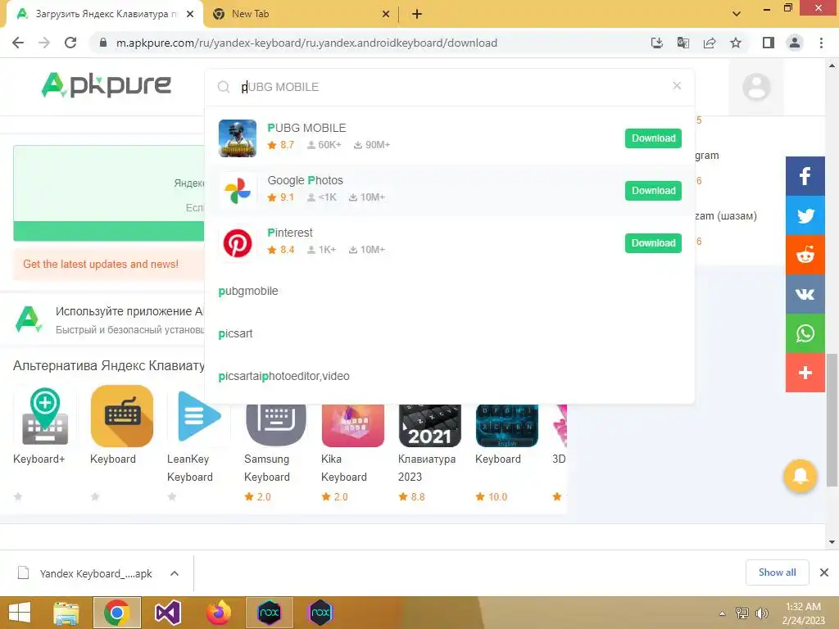This screenshot has width=839, height=629.
Task: Click Show all downloads
Action: coord(777,572)
